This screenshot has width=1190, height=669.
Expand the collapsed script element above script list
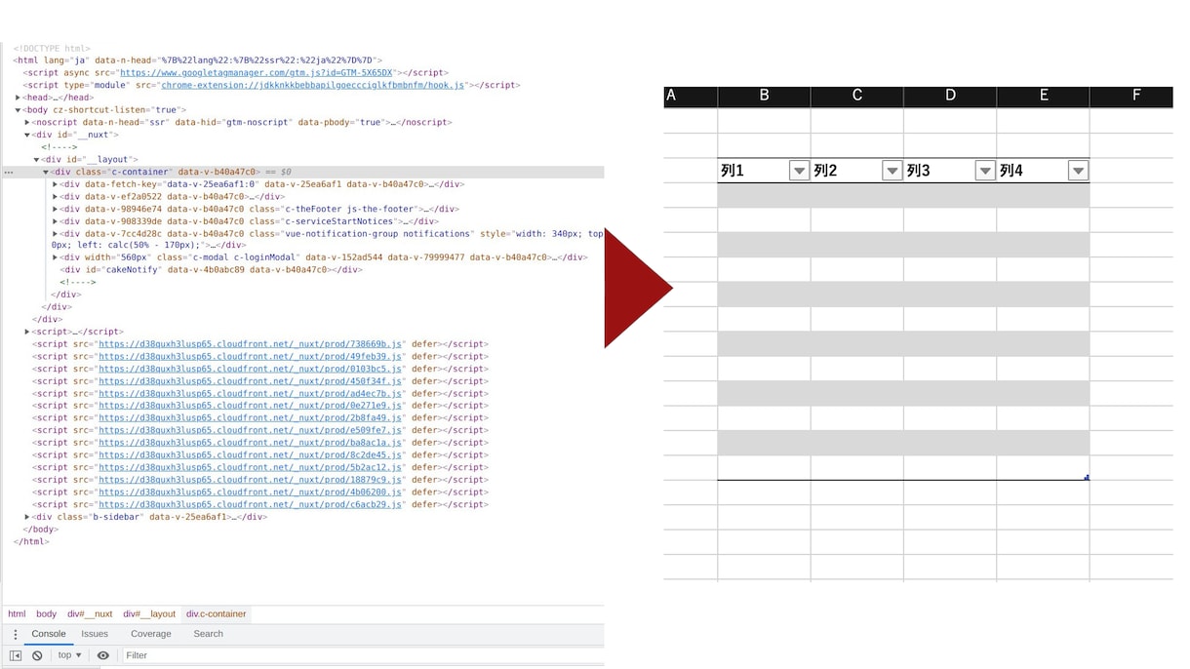coord(27,332)
